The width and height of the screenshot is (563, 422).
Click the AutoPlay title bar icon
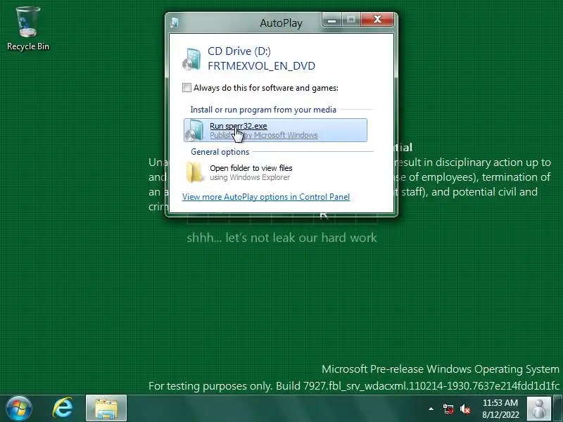(175, 23)
